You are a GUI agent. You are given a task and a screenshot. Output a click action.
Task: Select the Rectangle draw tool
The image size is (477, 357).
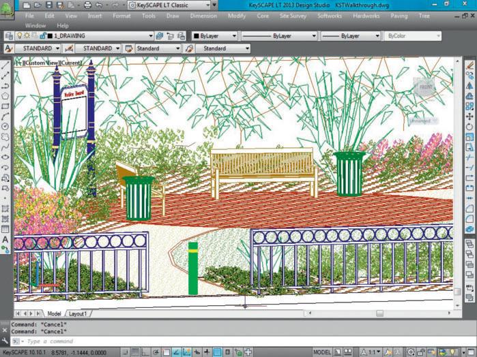[x=5, y=106]
